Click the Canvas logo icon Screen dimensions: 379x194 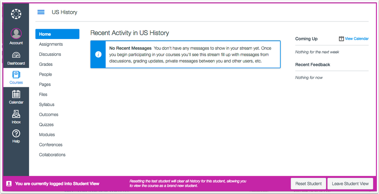(x=16, y=14)
